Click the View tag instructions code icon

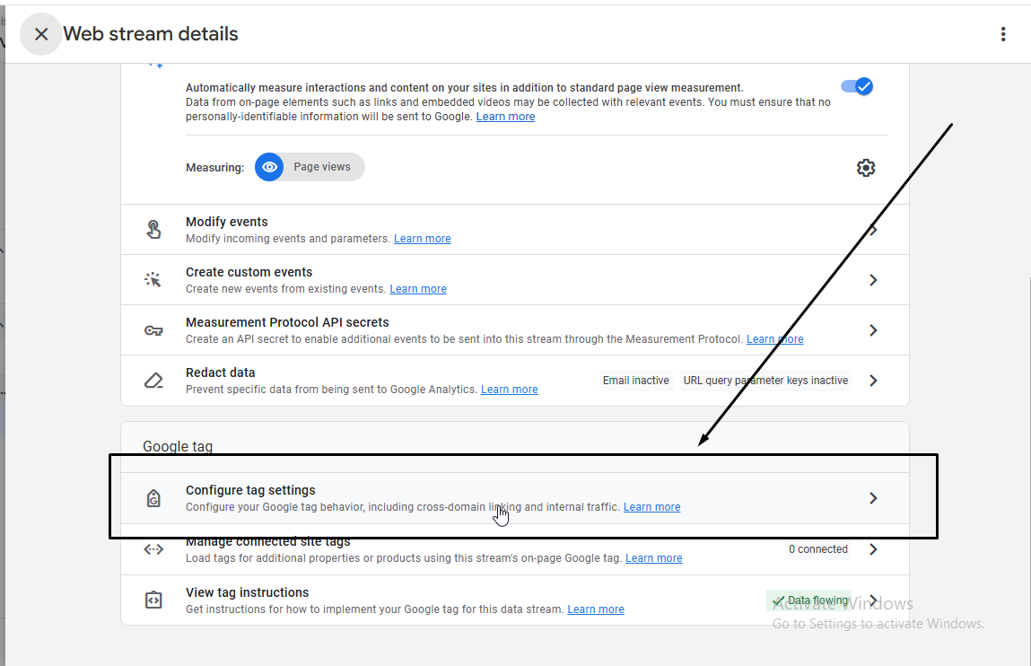[x=153, y=600]
